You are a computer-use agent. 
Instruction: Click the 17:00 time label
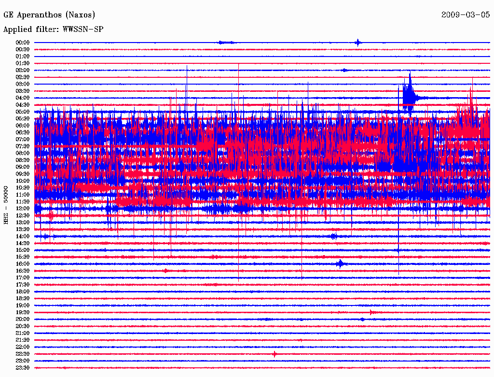click(x=23, y=278)
